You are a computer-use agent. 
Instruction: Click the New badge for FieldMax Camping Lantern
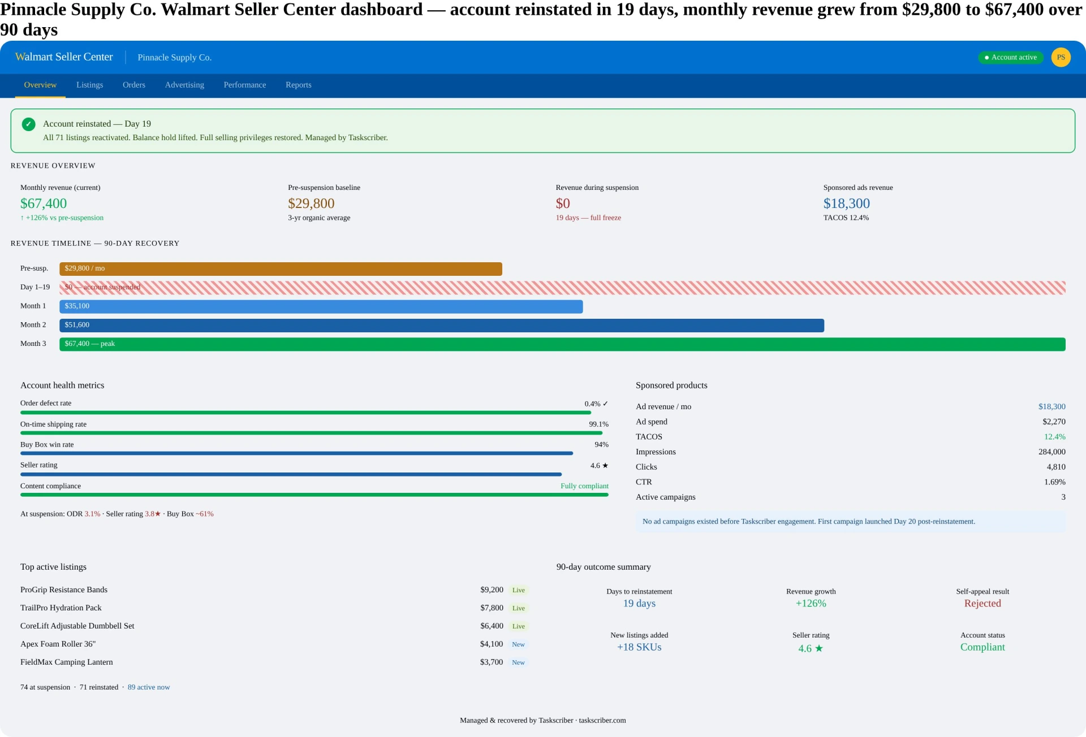(x=518, y=662)
